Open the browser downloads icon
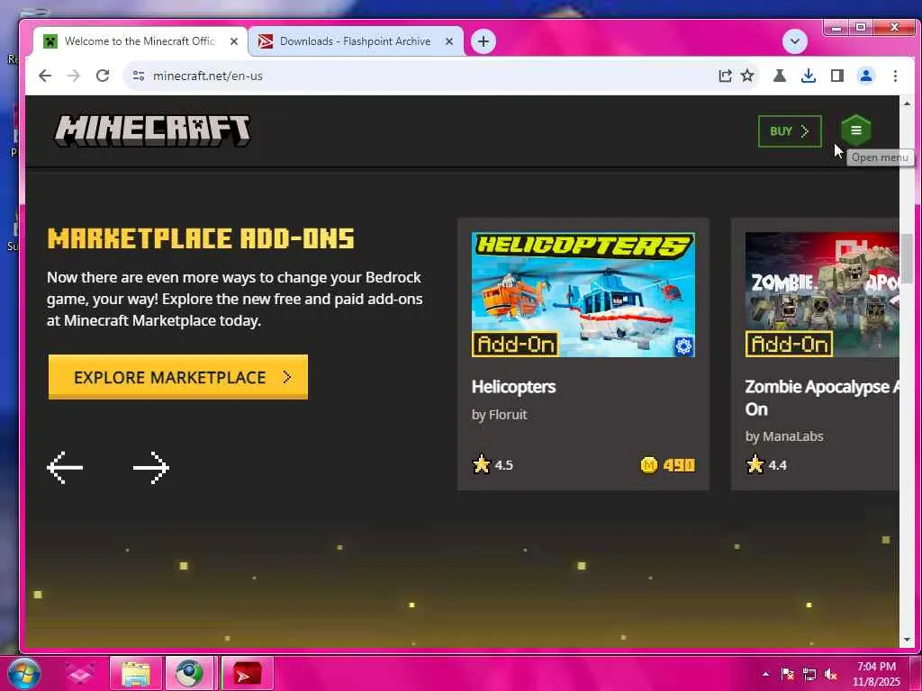 click(809, 76)
